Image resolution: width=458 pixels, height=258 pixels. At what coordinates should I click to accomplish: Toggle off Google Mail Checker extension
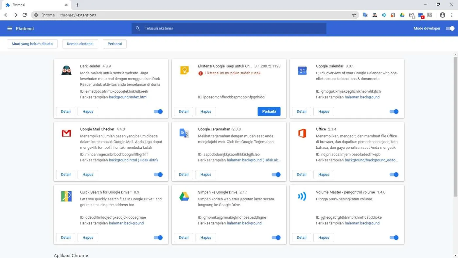[158, 175]
